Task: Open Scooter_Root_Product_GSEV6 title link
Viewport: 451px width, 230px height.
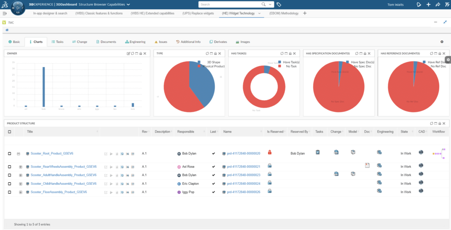Action: (52, 154)
